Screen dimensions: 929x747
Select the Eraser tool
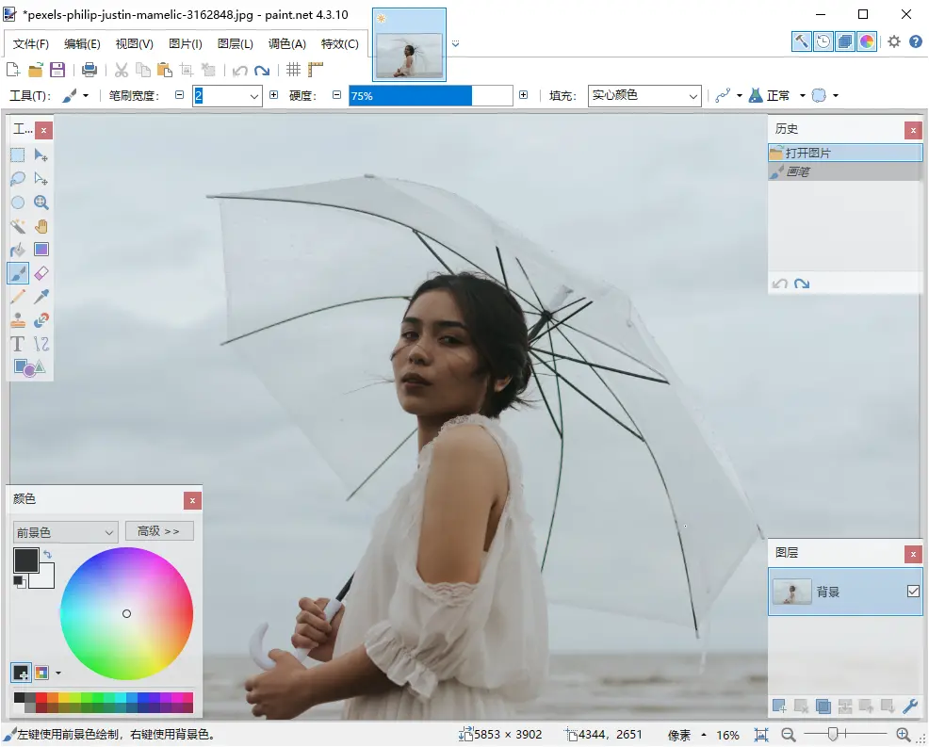41,273
